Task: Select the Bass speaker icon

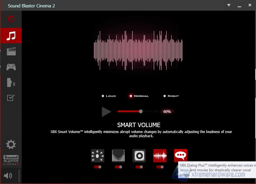Action: point(139,156)
